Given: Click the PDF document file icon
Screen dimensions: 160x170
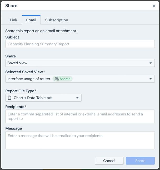Looking at the screenshot, I should click(9, 98).
